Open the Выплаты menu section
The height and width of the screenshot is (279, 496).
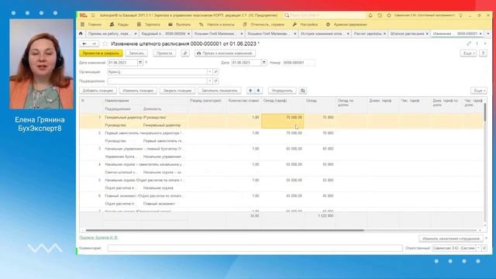point(179,24)
